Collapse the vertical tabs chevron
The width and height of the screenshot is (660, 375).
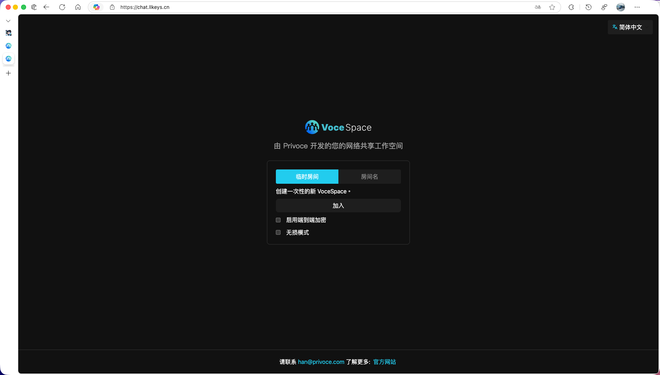8,21
